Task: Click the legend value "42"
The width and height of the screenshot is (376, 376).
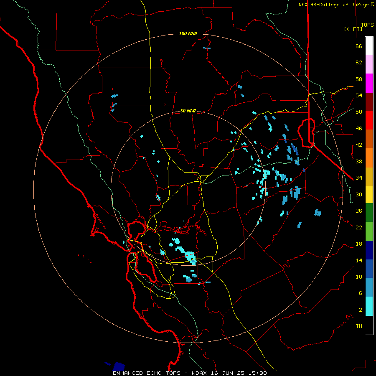Action: [x=359, y=145]
